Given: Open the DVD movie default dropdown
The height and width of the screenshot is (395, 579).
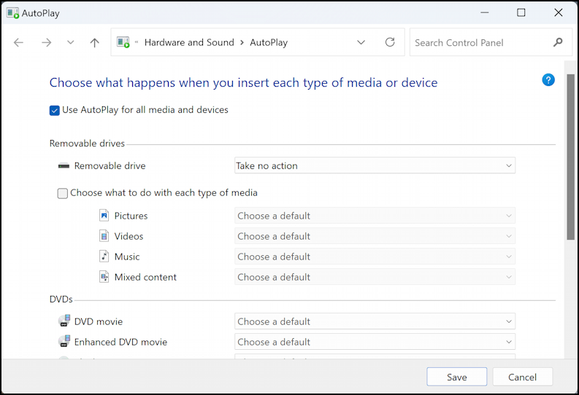Looking at the screenshot, I should coord(375,321).
